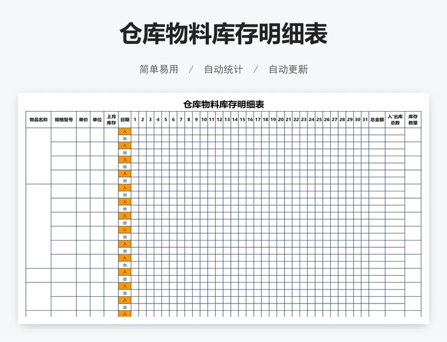Click the 简单易用 subtitle text

click(159, 70)
